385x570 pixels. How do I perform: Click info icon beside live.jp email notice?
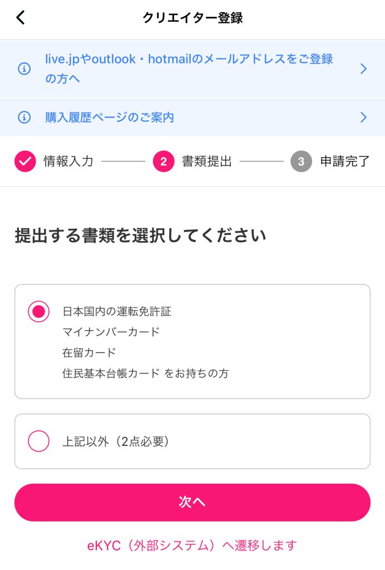coord(24,69)
